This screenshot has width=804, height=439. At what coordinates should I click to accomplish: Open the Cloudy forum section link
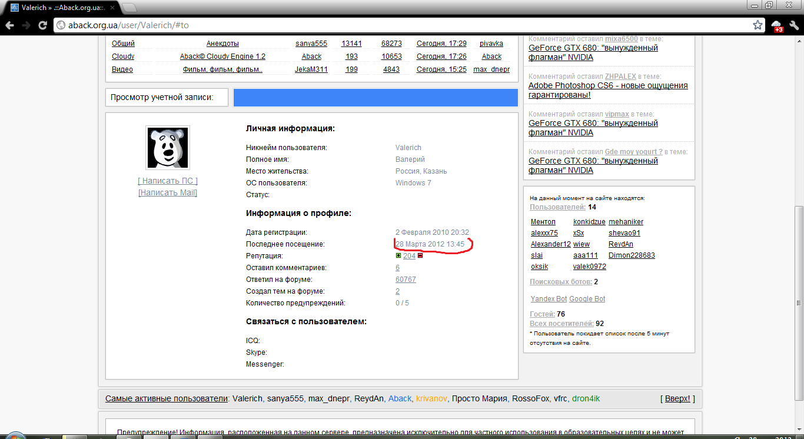pyautogui.click(x=123, y=56)
